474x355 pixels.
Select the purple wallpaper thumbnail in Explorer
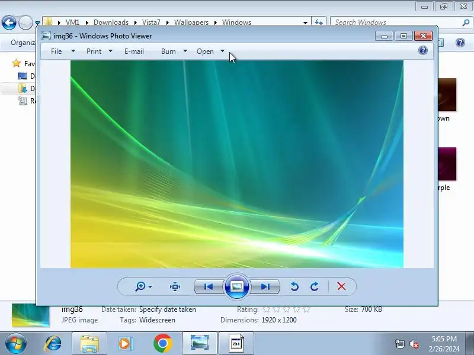pos(447,164)
